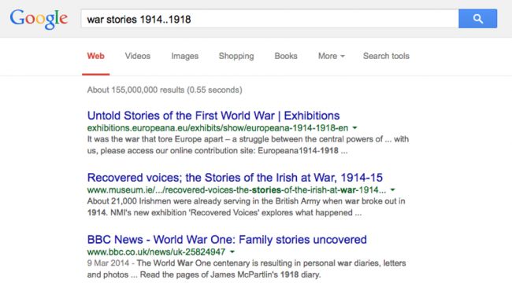Click the exhibitions.europeana.eu green URL text
512x287 pixels.
tap(217, 128)
